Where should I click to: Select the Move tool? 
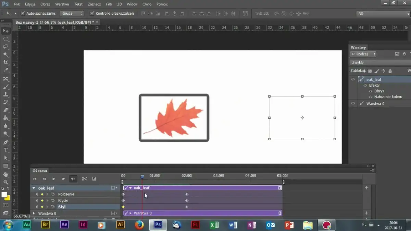coord(6,30)
